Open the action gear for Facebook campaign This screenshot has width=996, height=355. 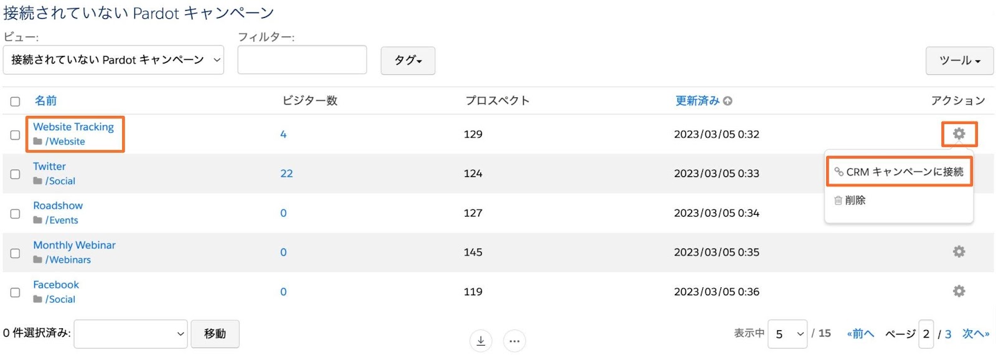(959, 291)
